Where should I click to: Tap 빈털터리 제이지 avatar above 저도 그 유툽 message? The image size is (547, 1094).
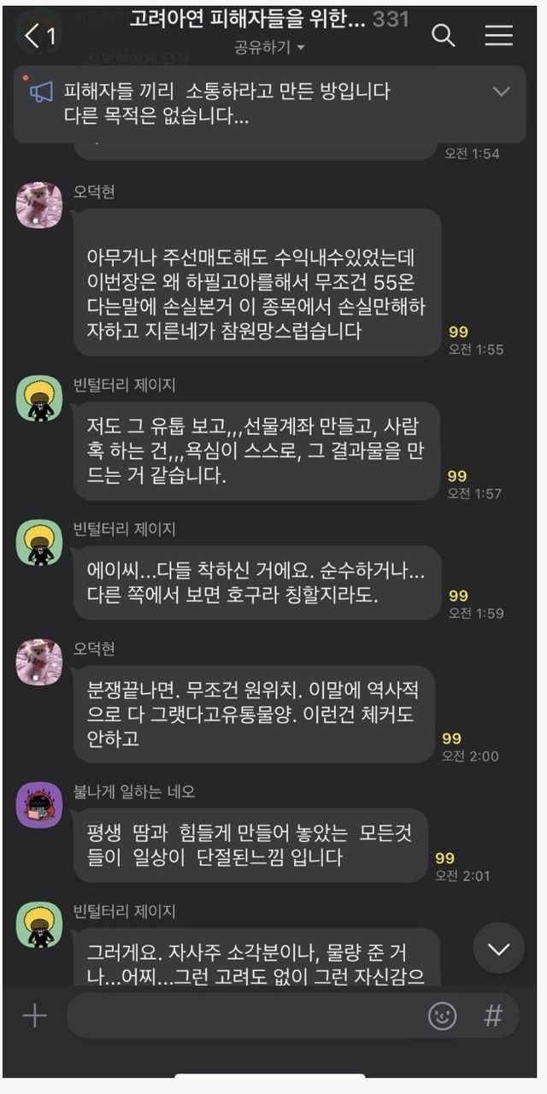tap(39, 399)
